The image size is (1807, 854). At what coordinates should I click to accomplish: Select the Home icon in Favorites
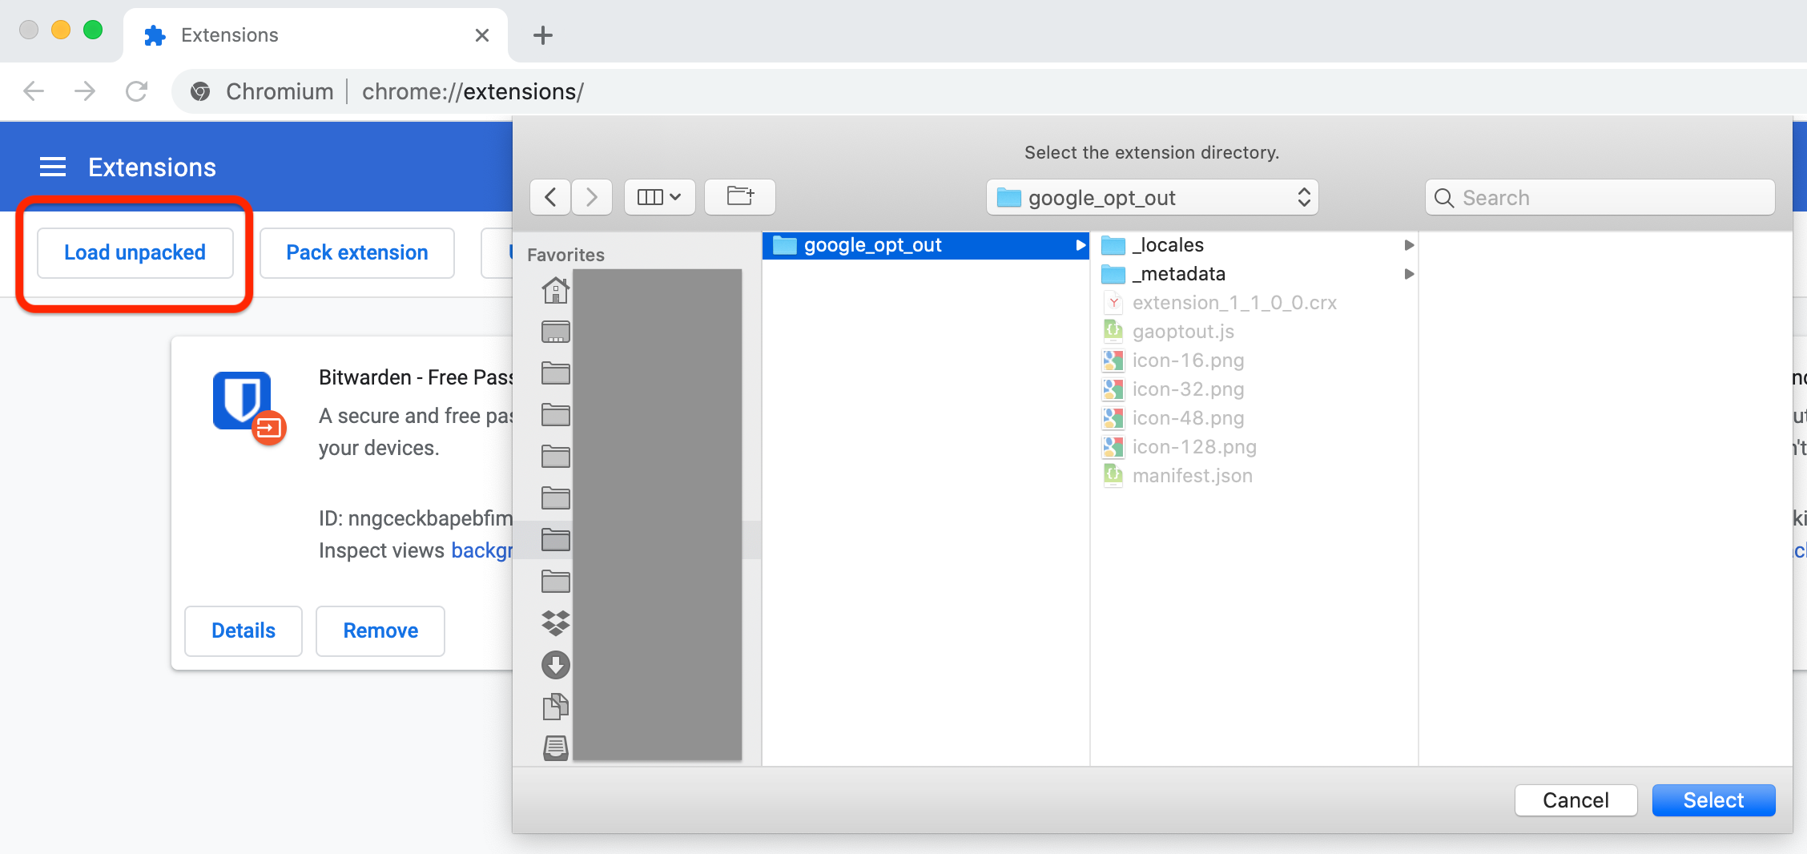click(x=556, y=290)
